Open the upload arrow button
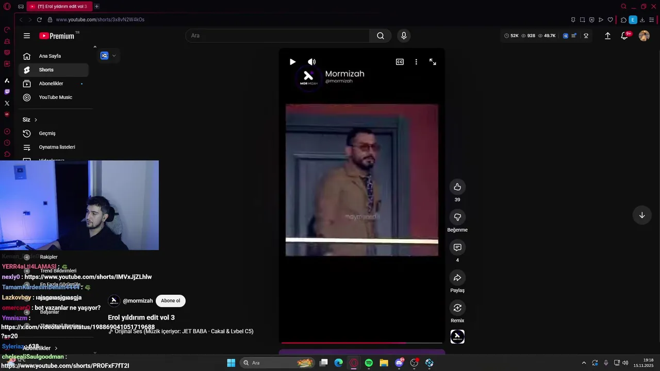This screenshot has width=660, height=371. coord(607,36)
